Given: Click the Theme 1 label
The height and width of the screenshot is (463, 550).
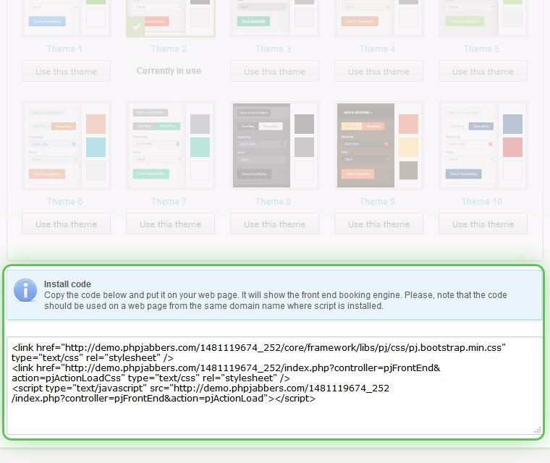Looking at the screenshot, I should 65,48.
